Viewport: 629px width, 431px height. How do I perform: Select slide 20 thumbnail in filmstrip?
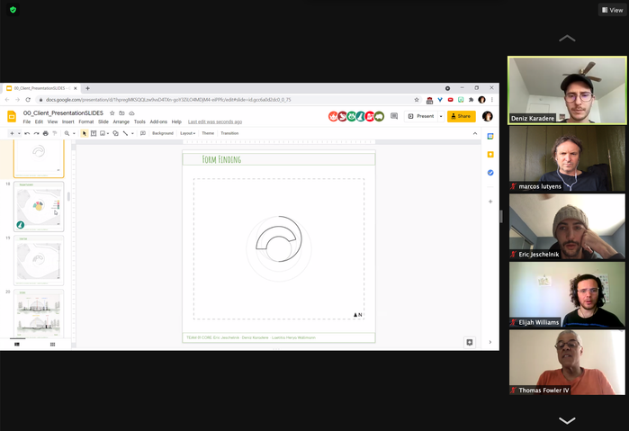pos(39,313)
